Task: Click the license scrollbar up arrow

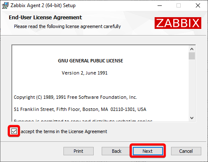Action: point(192,49)
